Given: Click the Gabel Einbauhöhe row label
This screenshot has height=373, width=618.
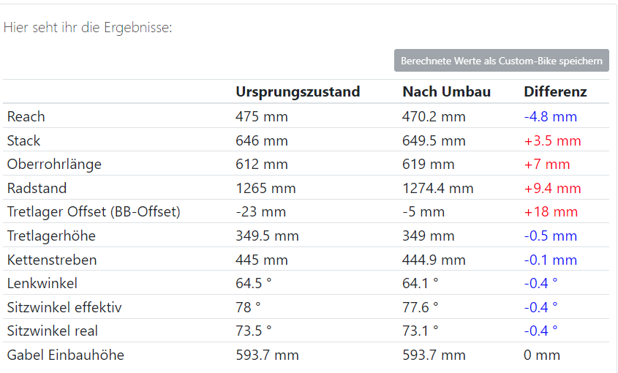Looking at the screenshot, I should (x=66, y=355).
